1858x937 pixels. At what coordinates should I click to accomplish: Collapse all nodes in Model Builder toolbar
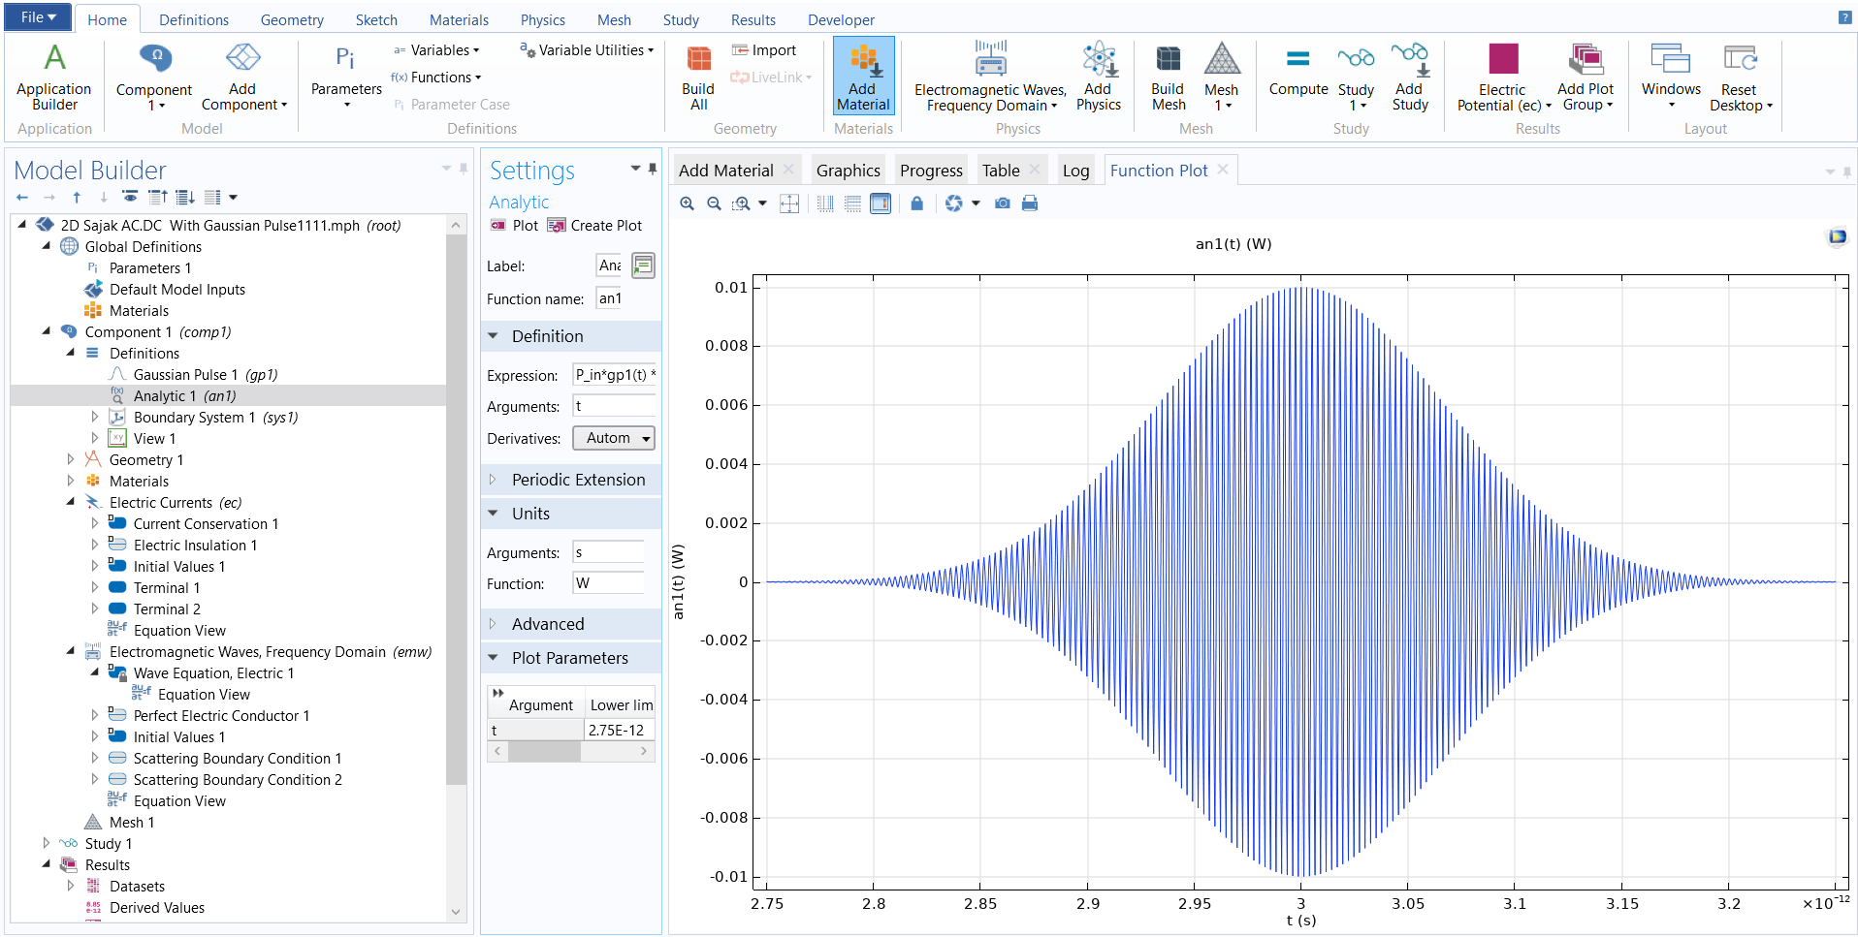pos(157,198)
